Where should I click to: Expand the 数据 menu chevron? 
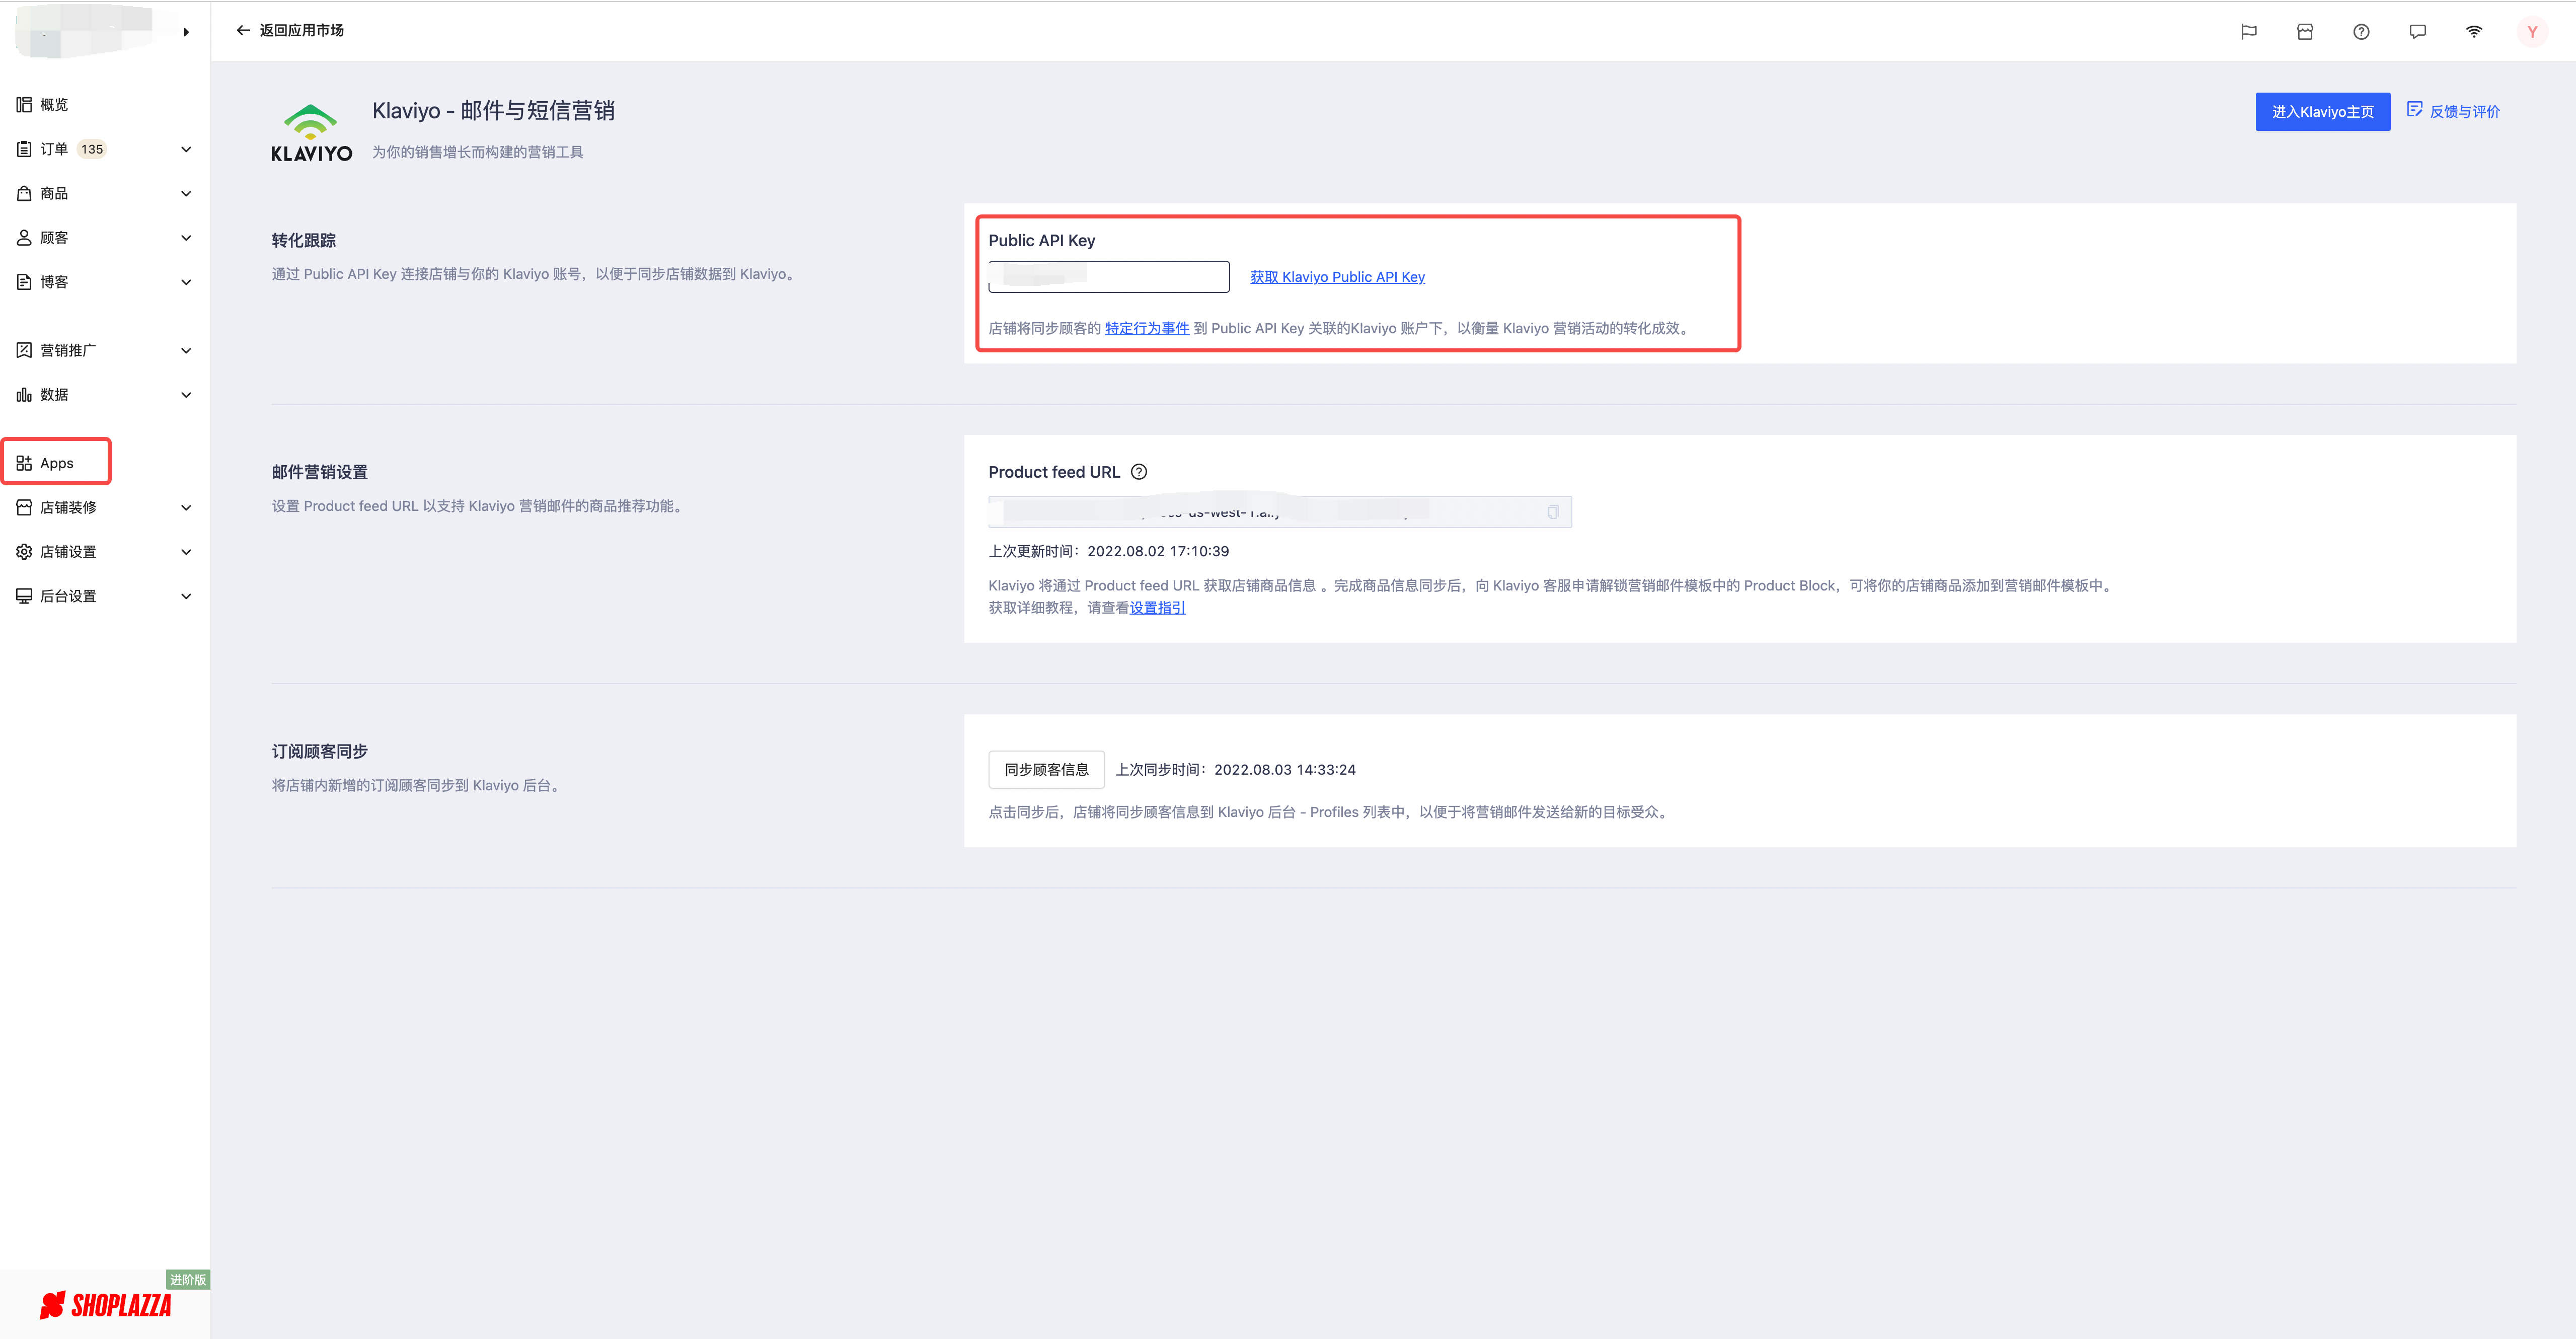point(186,395)
